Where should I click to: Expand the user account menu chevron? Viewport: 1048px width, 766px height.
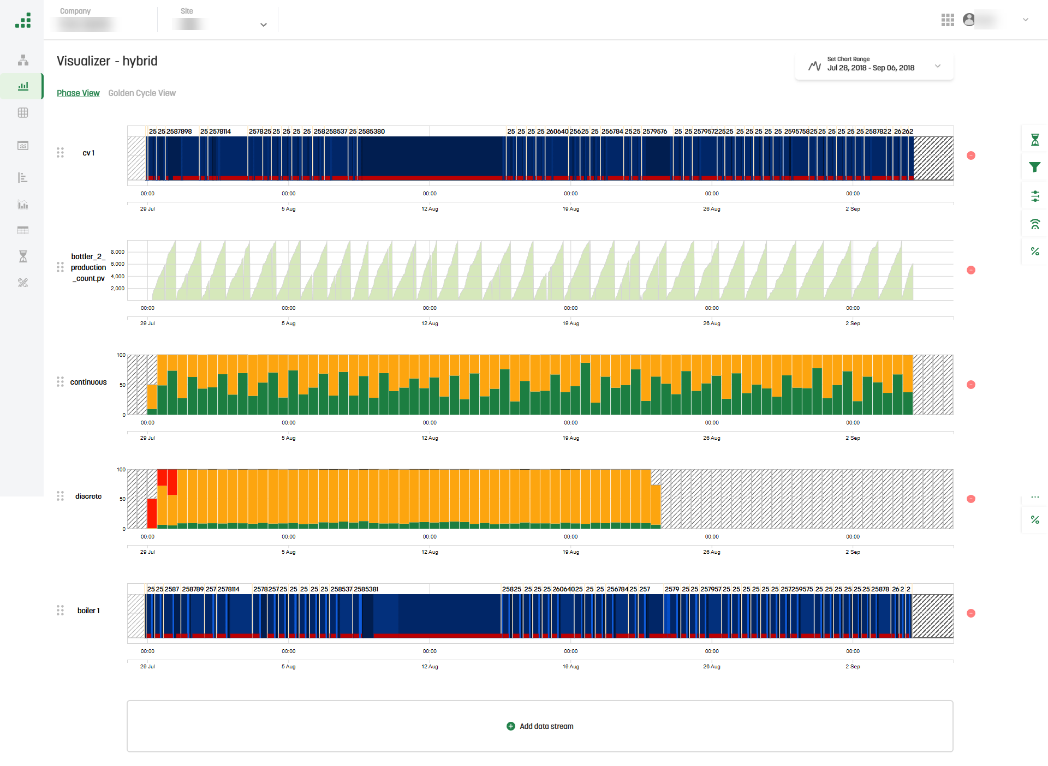(x=1026, y=20)
